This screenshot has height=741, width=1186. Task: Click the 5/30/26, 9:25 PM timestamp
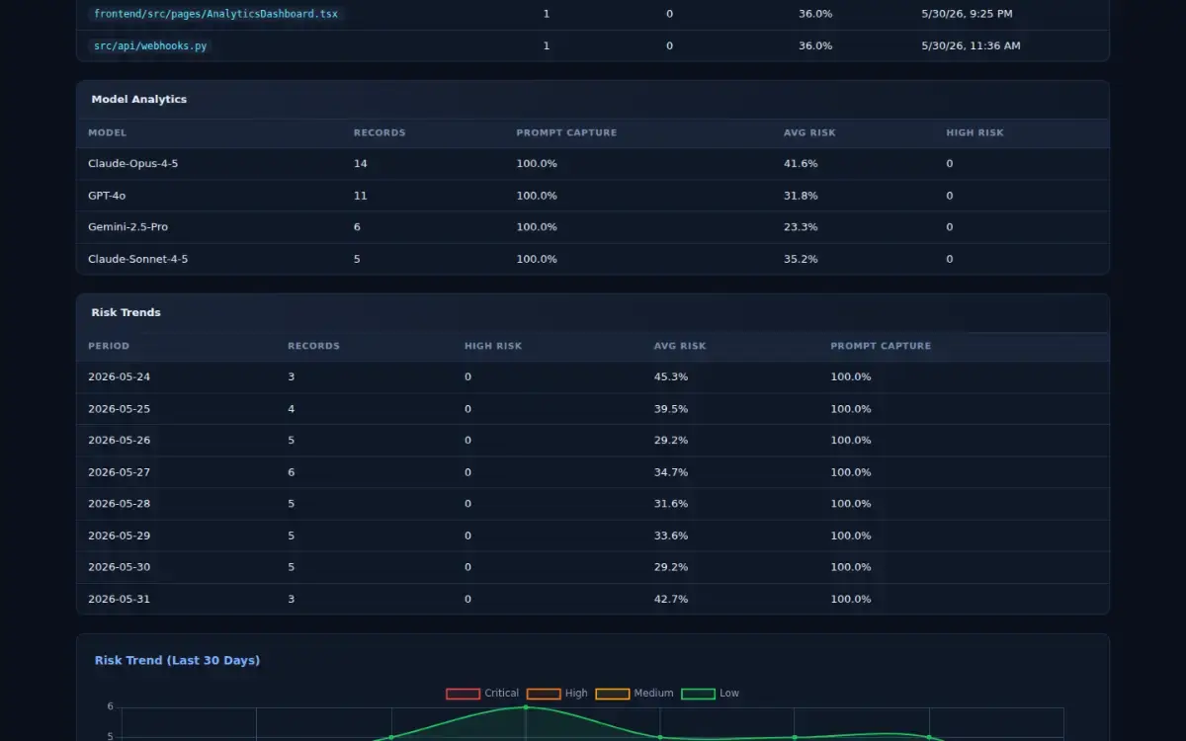click(x=967, y=14)
